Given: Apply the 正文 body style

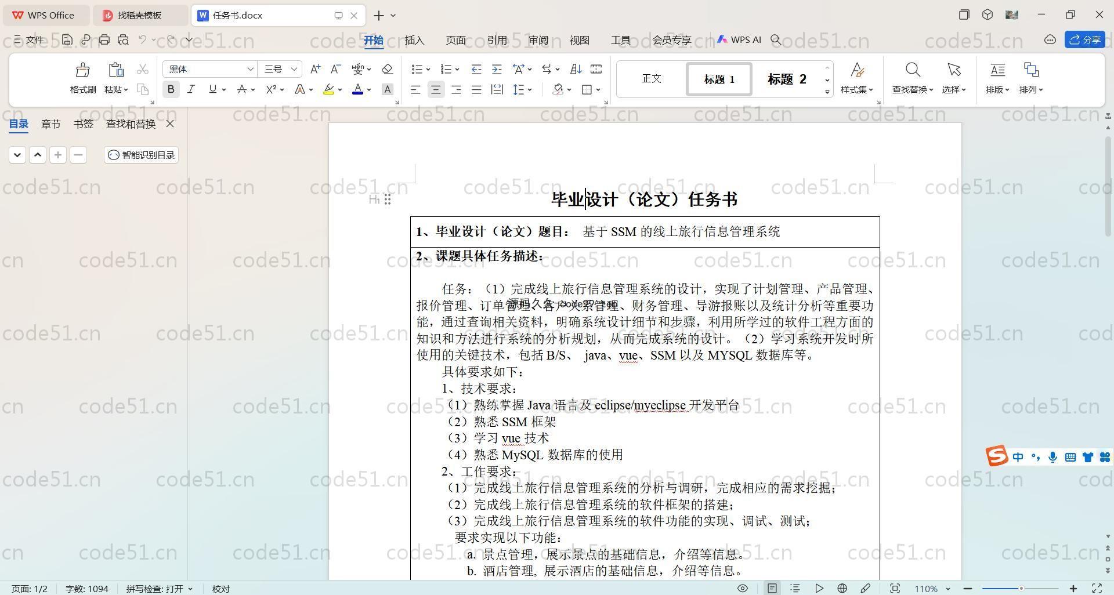Looking at the screenshot, I should tap(652, 79).
